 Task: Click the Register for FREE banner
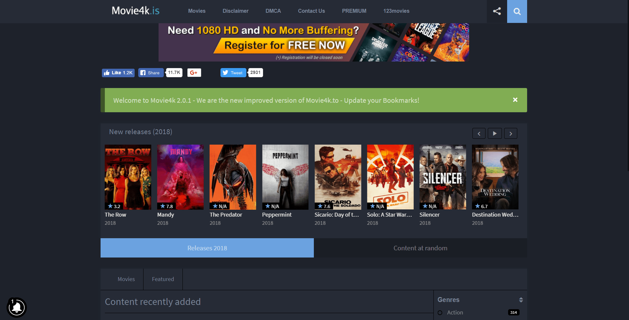coord(314,42)
